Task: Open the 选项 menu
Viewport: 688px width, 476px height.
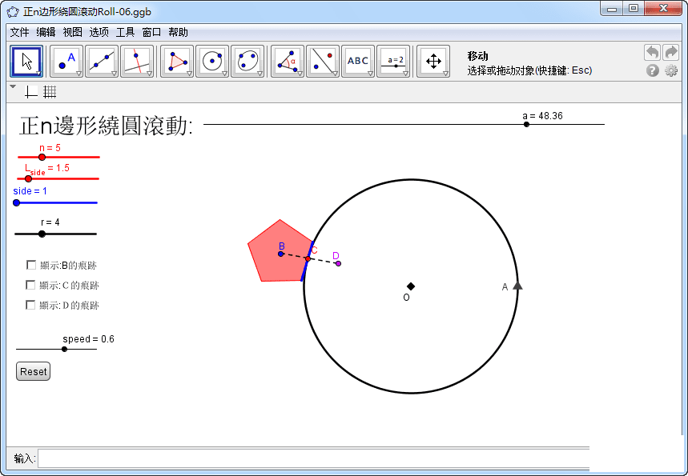Action: pyautogui.click(x=99, y=32)
